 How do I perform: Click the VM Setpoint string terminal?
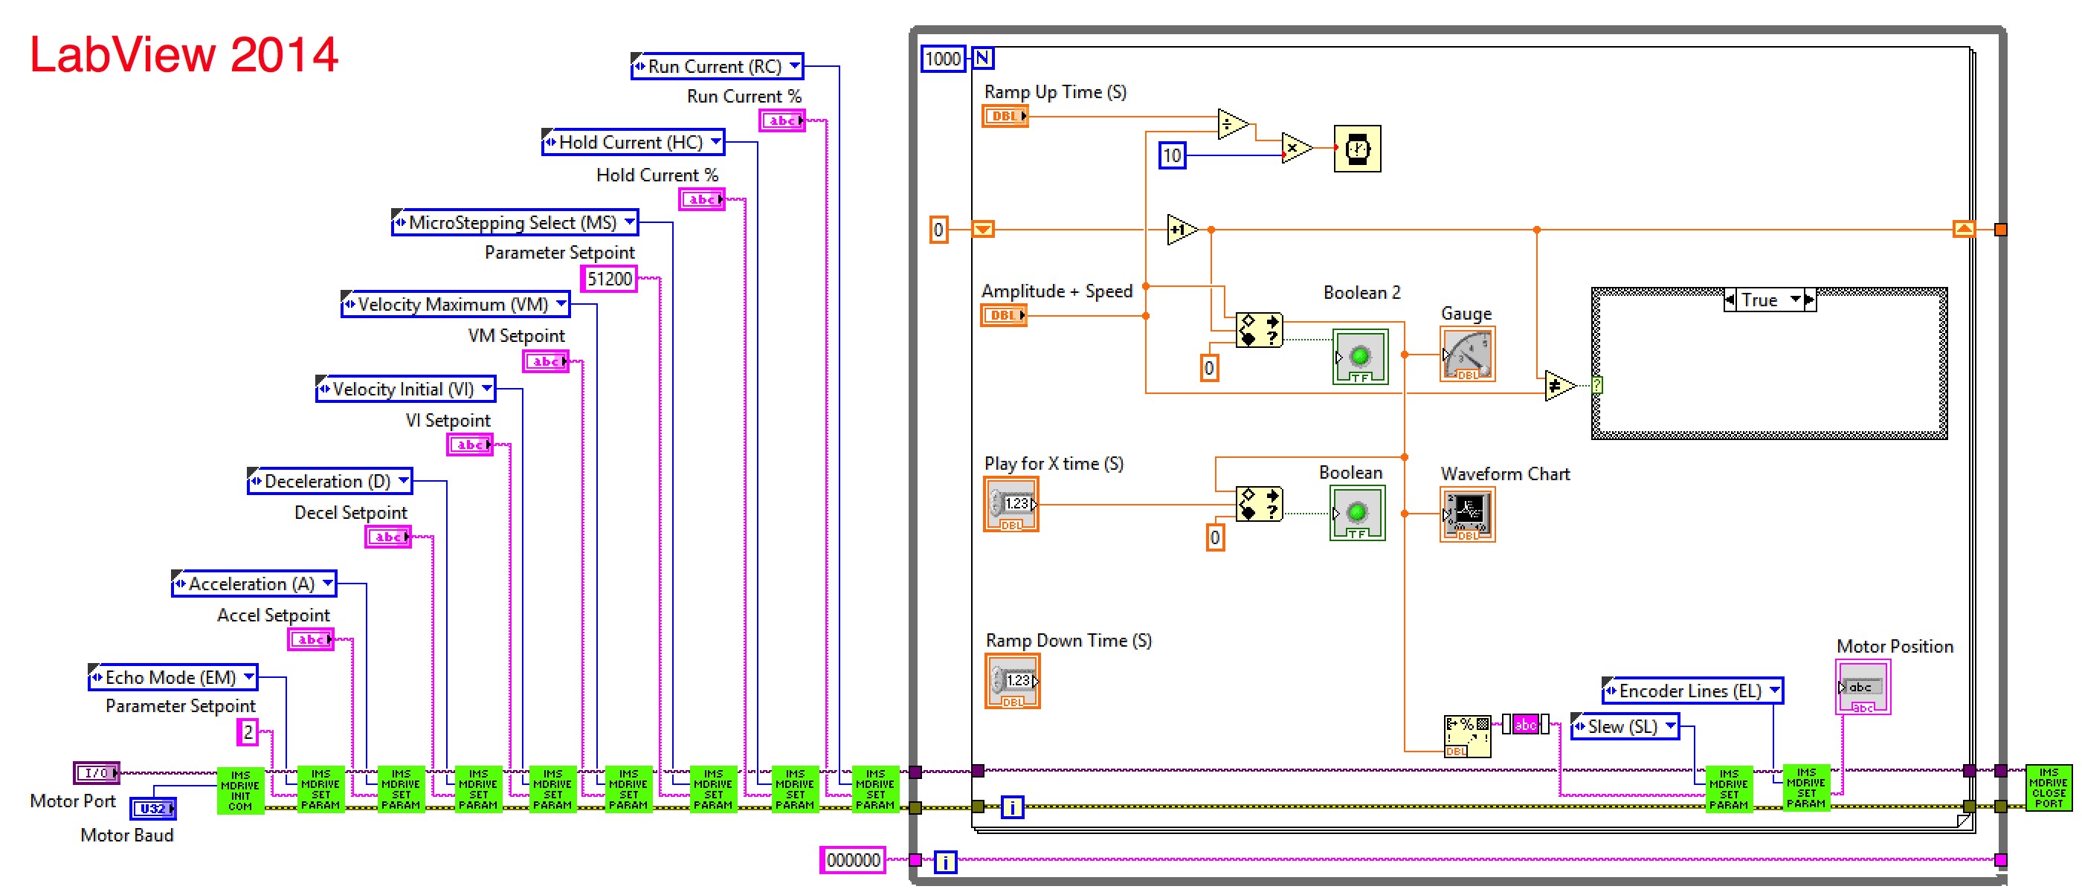pos(546,361)
